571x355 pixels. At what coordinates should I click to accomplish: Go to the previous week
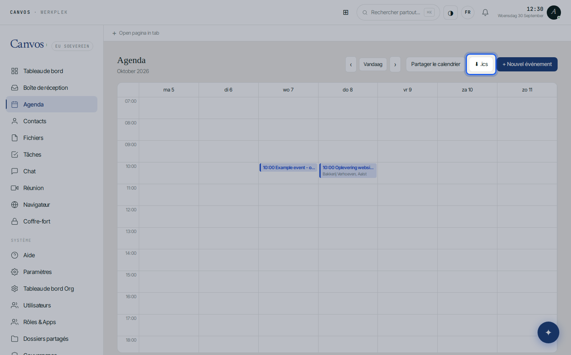coord(351,64)
